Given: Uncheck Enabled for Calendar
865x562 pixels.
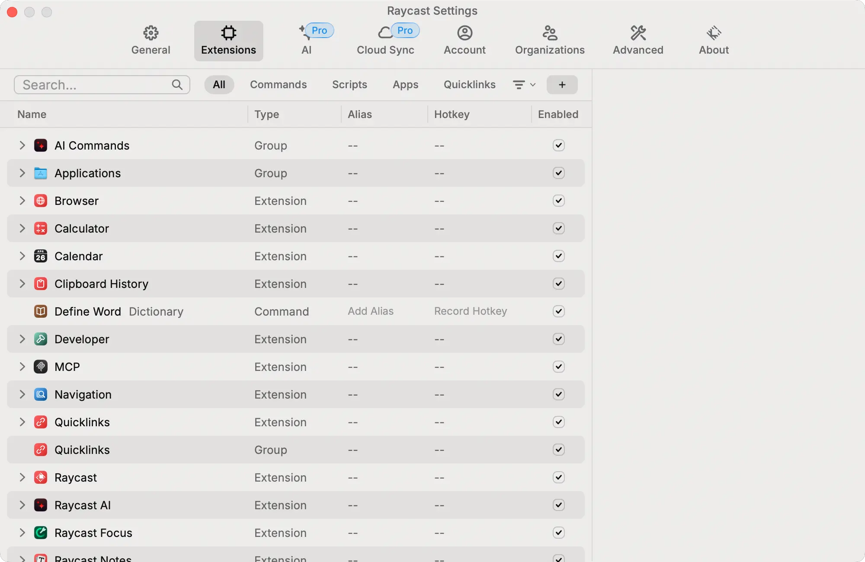Looking at the screenshot, I should coord(559,256).
